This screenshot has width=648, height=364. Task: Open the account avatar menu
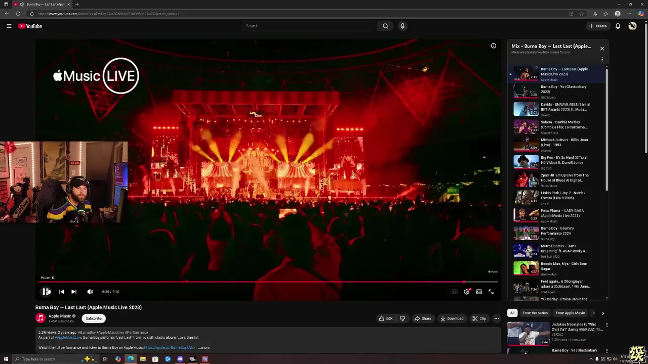point(632,26)
